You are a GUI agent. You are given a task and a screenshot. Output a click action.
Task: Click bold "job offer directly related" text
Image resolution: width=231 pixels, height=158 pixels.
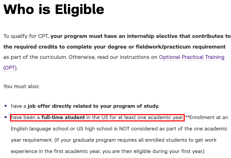pyautogui.click(x=67, y=106)
